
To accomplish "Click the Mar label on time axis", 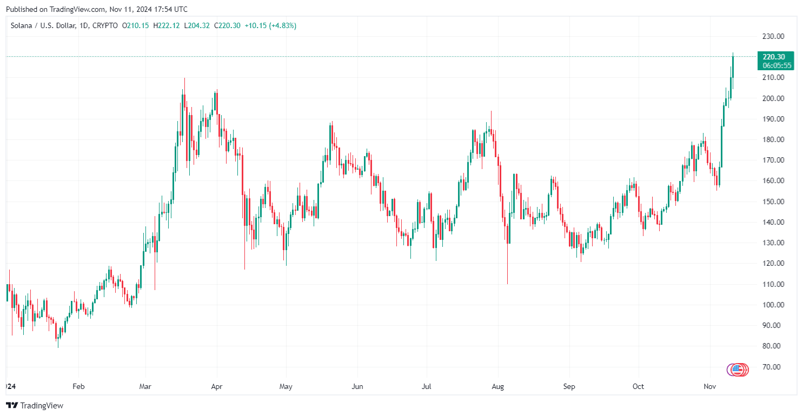I will point(145,387).
